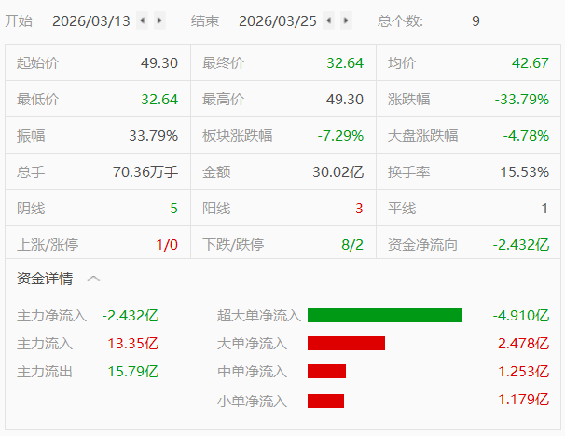
Task: Move the end date back one day
Action: pos(328,20)
